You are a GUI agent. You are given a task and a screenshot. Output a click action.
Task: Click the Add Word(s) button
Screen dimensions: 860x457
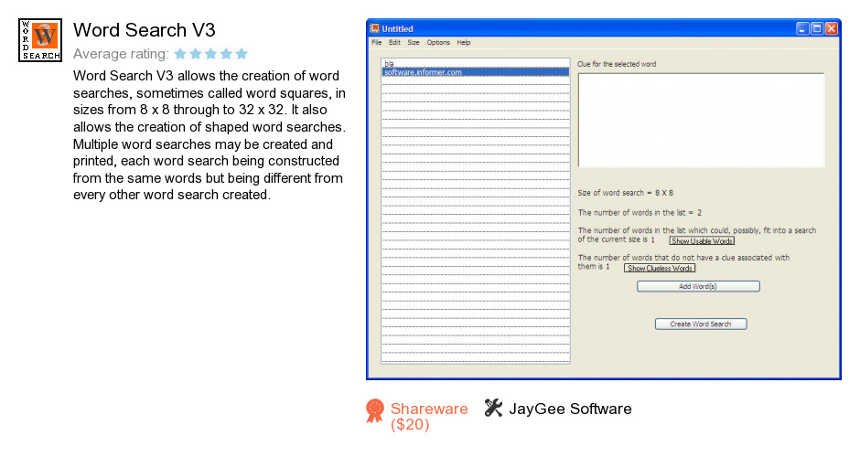tap(698, 286)
